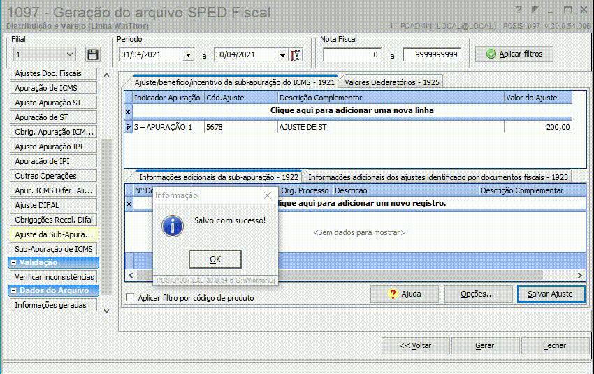Open Apur. ICMS Difer. Ali... sidebar item

coord(53,190)
